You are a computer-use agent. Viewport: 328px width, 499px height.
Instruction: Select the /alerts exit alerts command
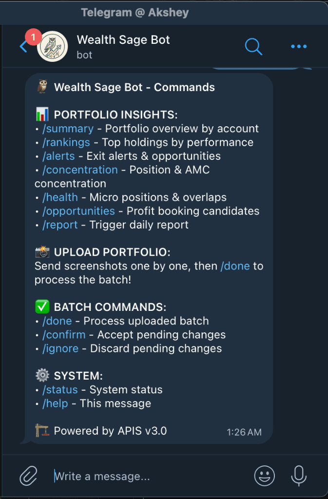(x=58, y=156)
